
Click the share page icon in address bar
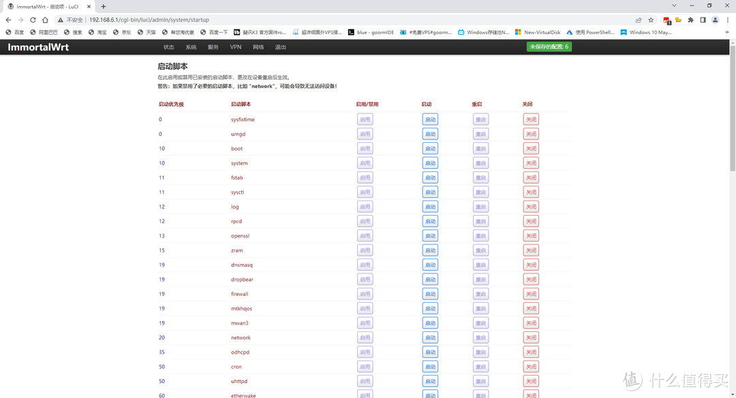[639, 20]
